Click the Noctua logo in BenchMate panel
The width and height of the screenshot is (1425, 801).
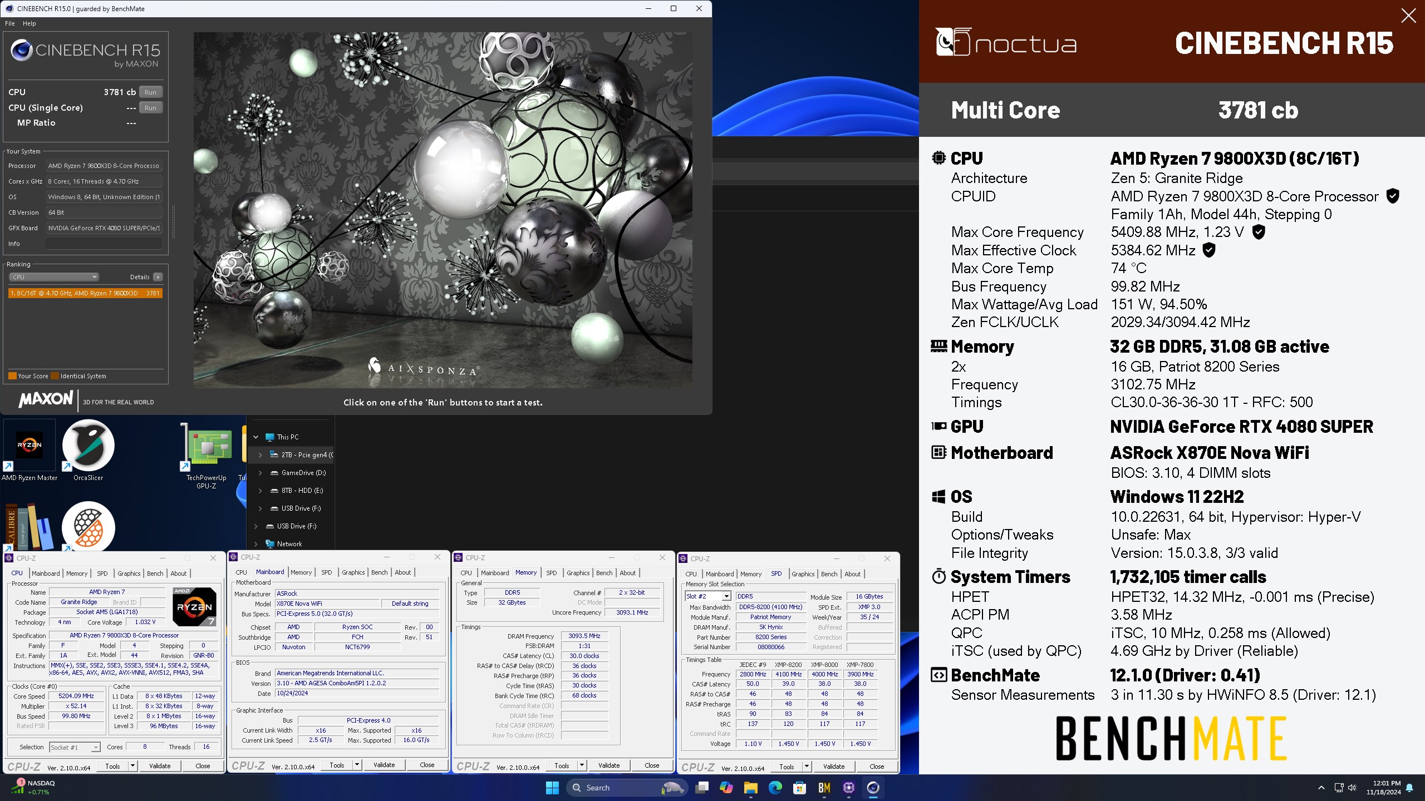pyautogui.click(x=1006, y=42)
